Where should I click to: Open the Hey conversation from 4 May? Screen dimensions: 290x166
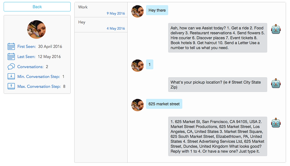point(101,25)
